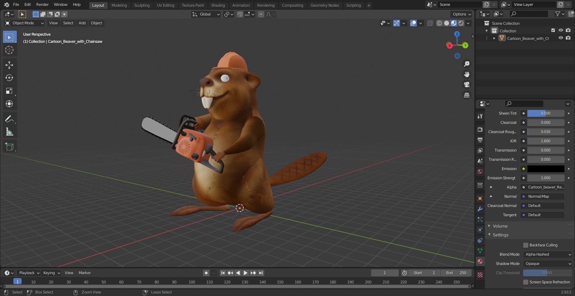The height and width of the screenshot is (296, 575).
Task: Switch to the Shading workspace tab
Action: coord(218,5)
